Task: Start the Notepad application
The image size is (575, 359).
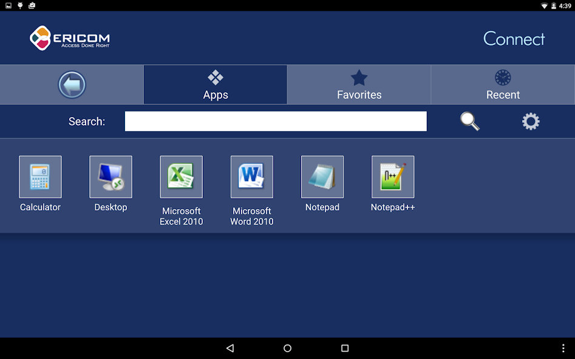Action: click(x=322, y=177)
